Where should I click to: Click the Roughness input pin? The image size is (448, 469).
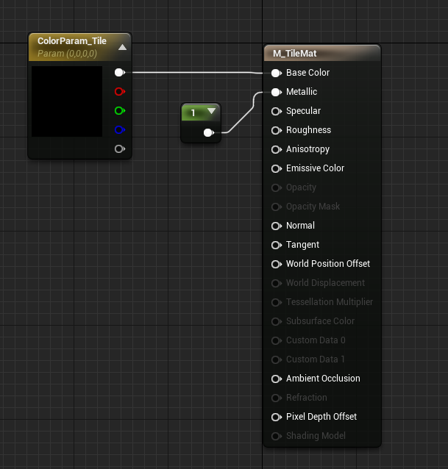coord(276,130)
